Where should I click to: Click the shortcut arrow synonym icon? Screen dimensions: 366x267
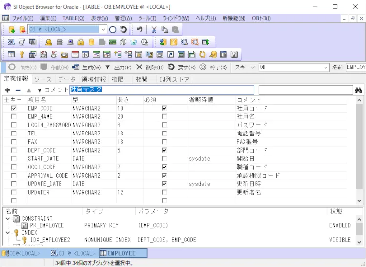(x=171, y=54)
